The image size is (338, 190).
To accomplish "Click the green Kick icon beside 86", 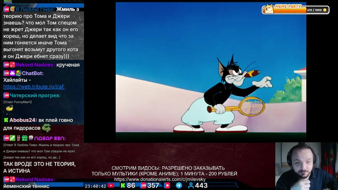I will (123, 186).
